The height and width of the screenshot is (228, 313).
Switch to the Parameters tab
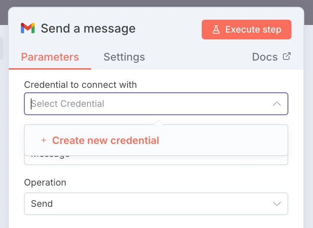tap(50, 57)
